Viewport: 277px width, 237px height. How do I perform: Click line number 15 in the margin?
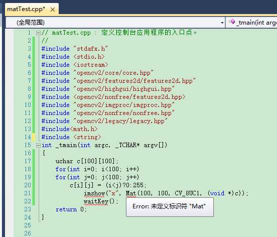coord(28,145)
